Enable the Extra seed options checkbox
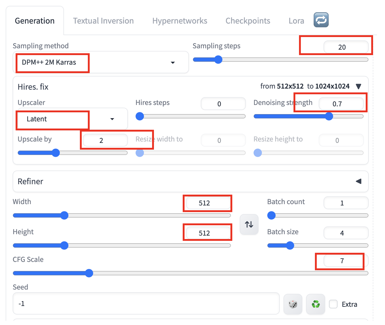The width and height of the screenshot is (385, 325). click(333, 304)
